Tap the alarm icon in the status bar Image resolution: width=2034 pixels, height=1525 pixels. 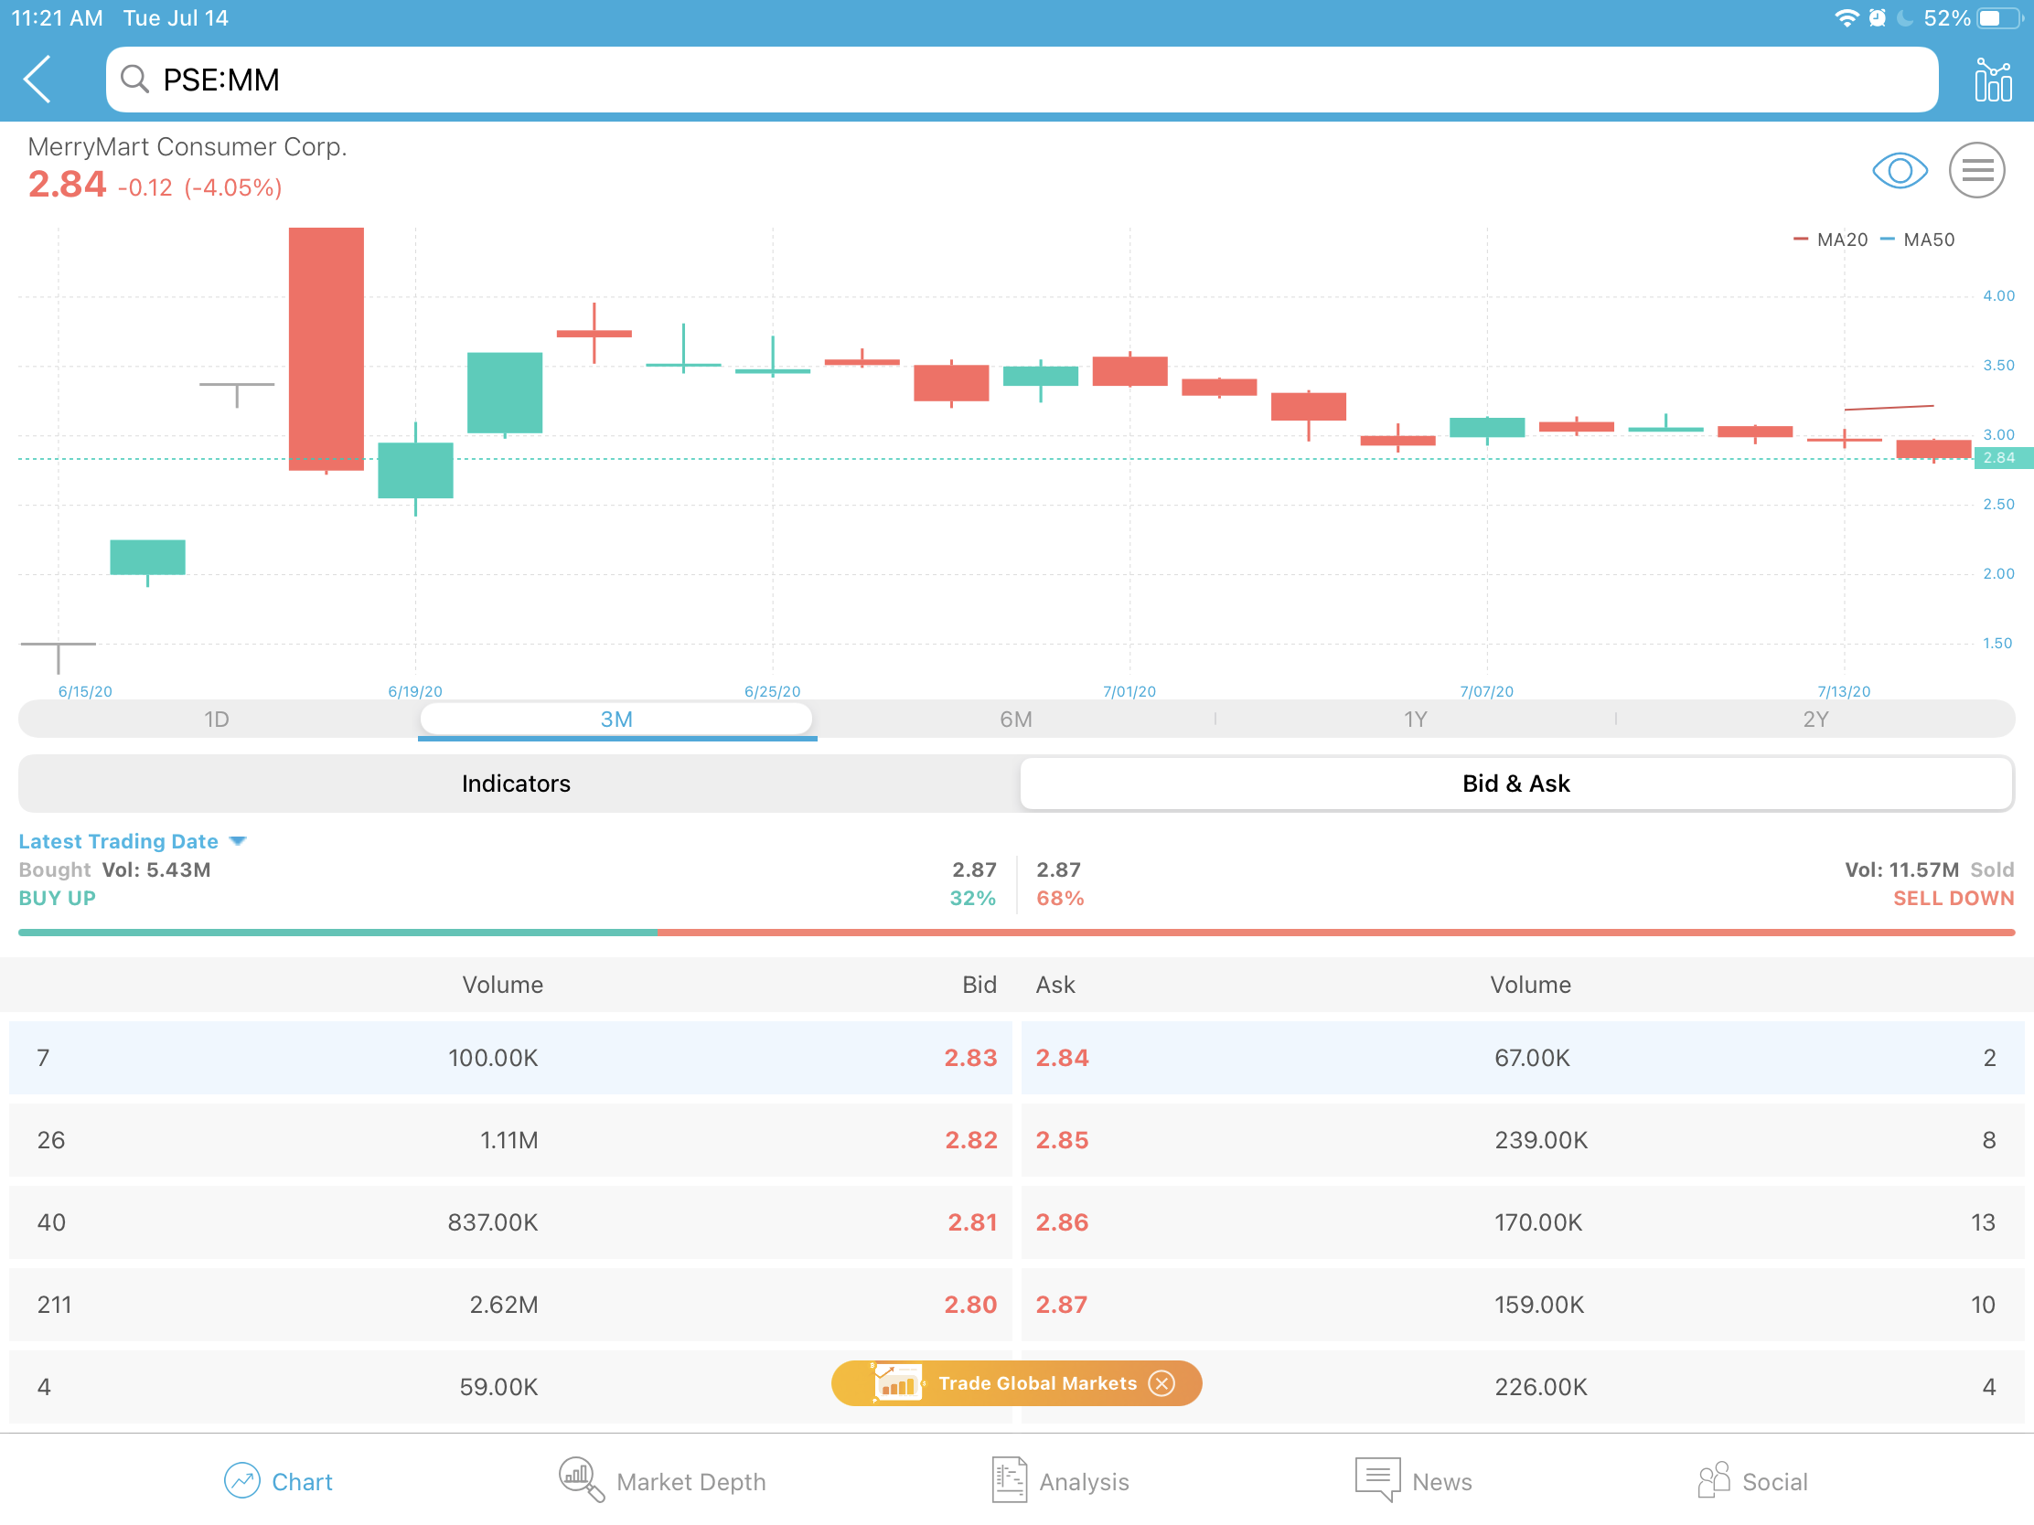coord(1877,18)
